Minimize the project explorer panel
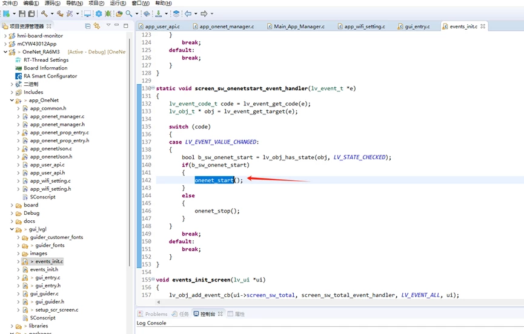The height and width of the screenshot is (334, 524). [x=117, y=25]
